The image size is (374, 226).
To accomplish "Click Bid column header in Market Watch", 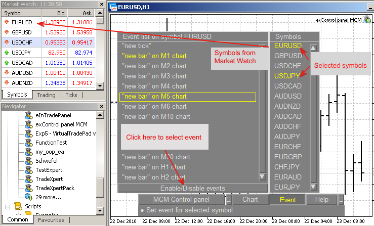I will click(55, 13).
